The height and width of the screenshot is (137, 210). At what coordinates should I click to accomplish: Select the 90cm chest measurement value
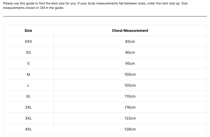tap(130, 52)
